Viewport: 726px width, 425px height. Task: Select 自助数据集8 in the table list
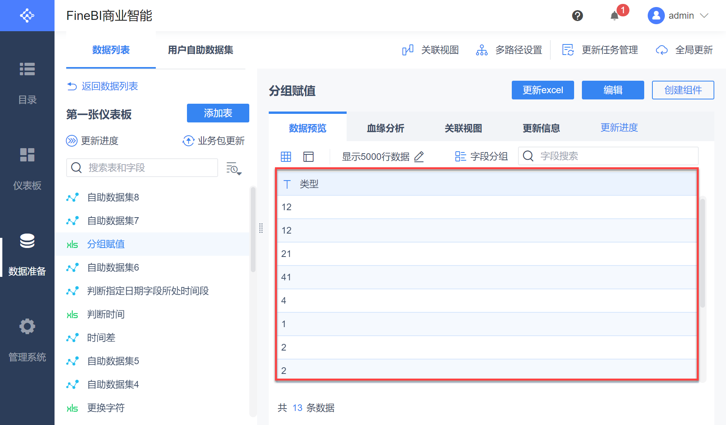[x=113, y=197]
